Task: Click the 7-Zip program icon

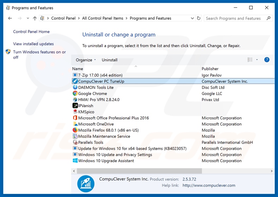Action: tap(75, 75)
